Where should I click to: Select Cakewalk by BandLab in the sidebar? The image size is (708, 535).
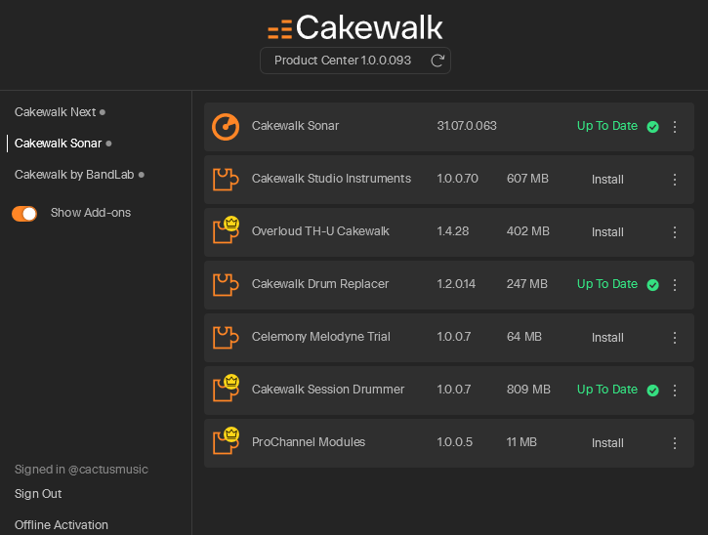tap(74, 175)
